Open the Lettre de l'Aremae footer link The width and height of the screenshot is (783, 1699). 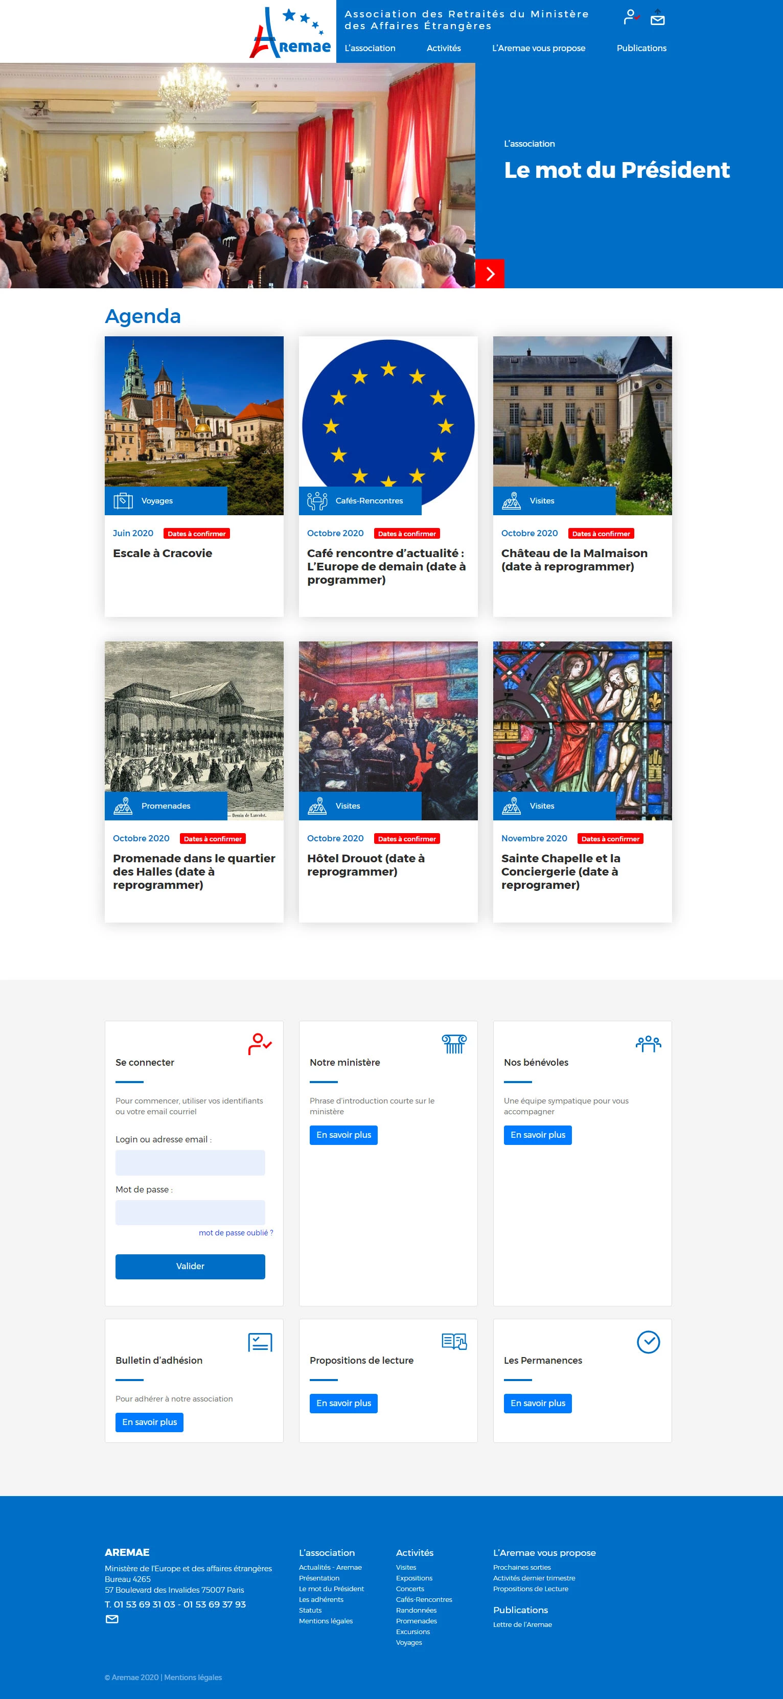coord(522,1624)
